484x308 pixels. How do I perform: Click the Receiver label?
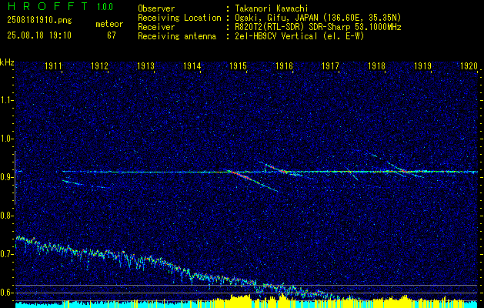tap(156, 27)
